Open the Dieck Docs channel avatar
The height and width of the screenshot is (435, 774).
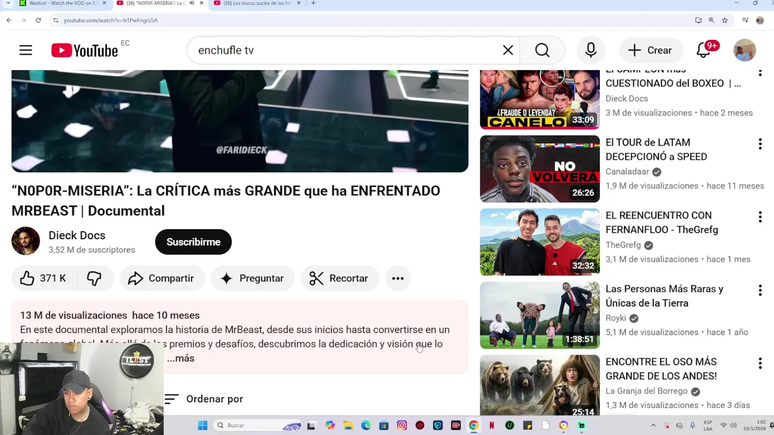25,241
